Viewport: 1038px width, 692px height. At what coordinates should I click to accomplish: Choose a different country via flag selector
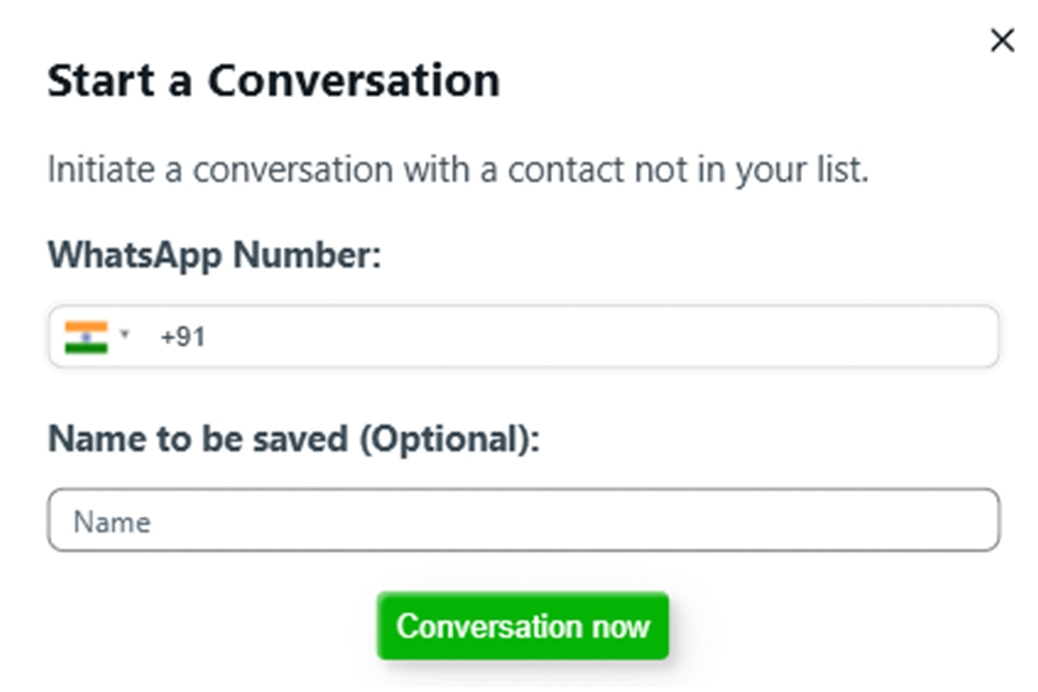pyautogui.click(x=96, y=337)
